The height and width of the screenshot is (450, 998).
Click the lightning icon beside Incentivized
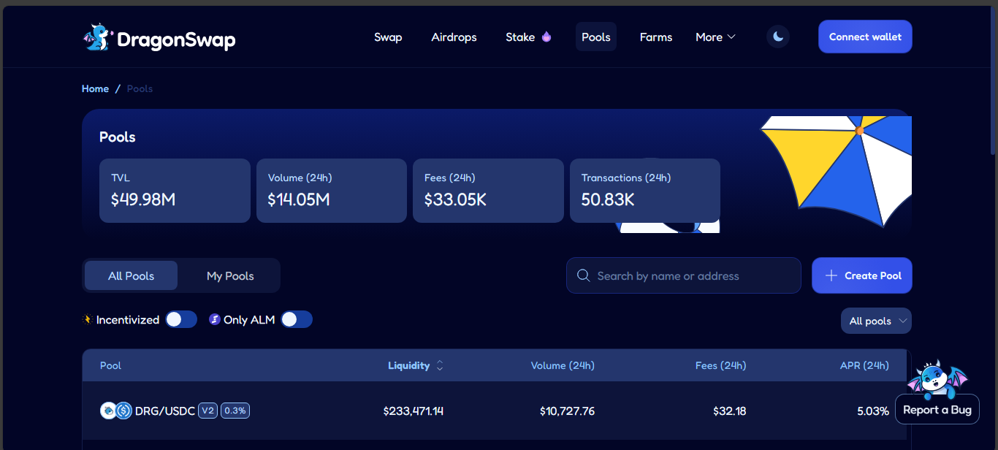[x=88, y=319]
